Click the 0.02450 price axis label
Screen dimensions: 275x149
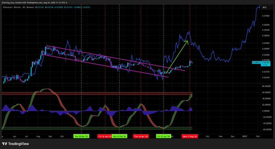(x=266, y=78)
